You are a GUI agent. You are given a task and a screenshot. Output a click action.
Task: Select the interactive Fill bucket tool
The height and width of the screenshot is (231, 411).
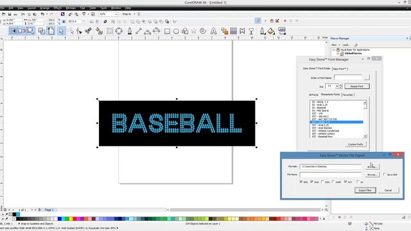(271, 31)
